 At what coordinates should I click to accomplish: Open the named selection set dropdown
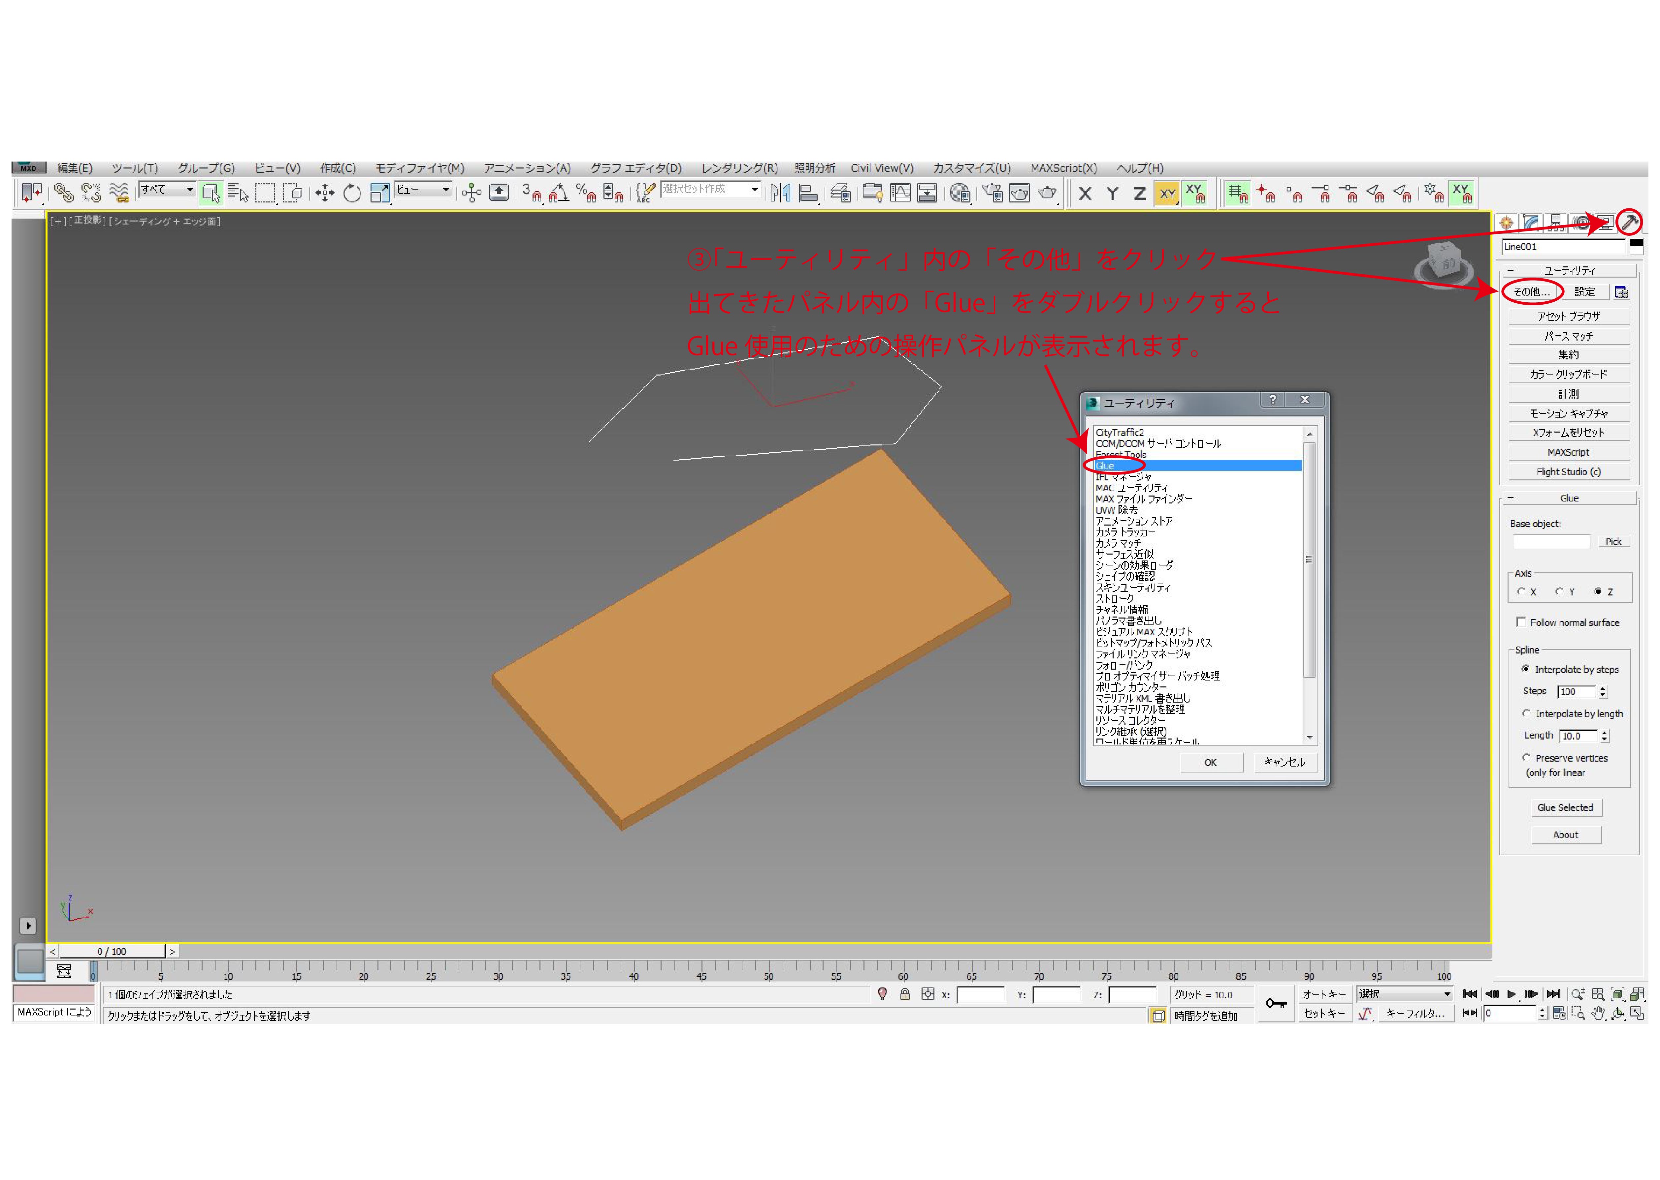[x=754, y=190]
